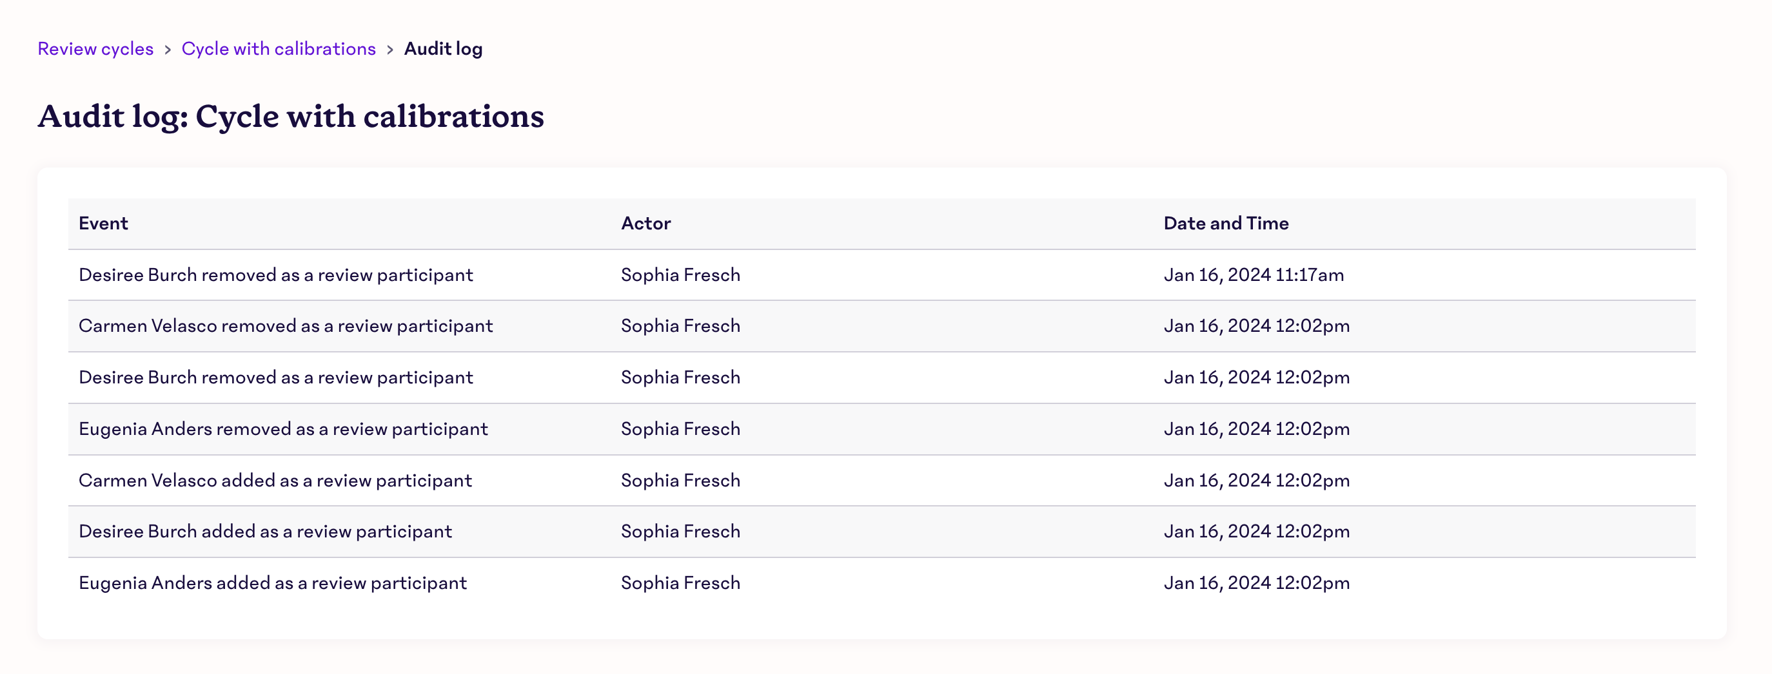The height and width of the screenshot is (674, 1772).
Task: Select the Carmen Velasco added event row
Action: (x=882, y=480)
